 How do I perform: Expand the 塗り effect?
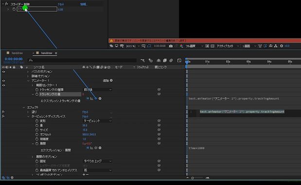(28, 112)
